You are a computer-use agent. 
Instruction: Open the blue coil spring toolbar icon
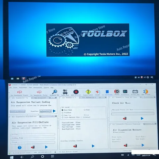pos(107,92)
